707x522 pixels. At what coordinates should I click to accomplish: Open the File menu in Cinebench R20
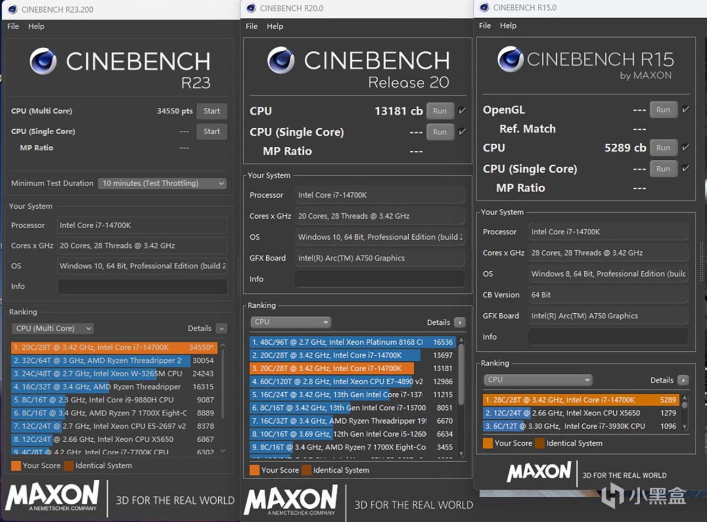pyautogui.click(x=252, y=26)
